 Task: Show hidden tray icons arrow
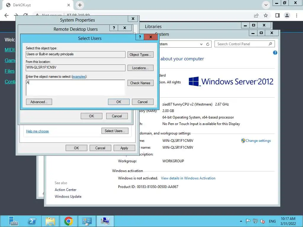tap(241, 221)
